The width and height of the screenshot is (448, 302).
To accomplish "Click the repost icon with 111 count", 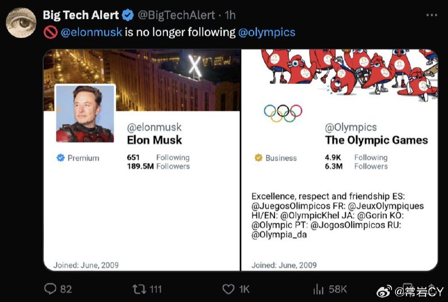I will pyautogui.click(x=139, y=289).
